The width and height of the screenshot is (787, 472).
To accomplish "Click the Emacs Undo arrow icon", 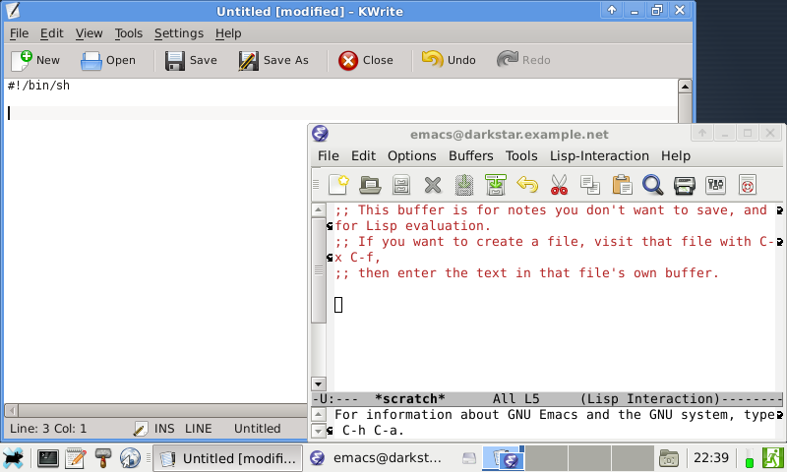I will coord(527,184).
